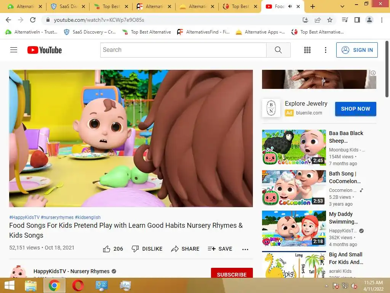Image resolution: width=390 pixels, height=293 pixels.
Task: Open Chrome media controls icon
Action: (345, 20)
